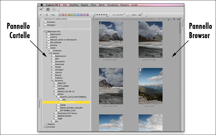Click the third star in rating filter
The image size is (216, 135).
tap(102, 15)
